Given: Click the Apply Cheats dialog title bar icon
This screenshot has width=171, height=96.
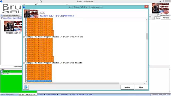Looking at the screenshot, I should (24, 7).
